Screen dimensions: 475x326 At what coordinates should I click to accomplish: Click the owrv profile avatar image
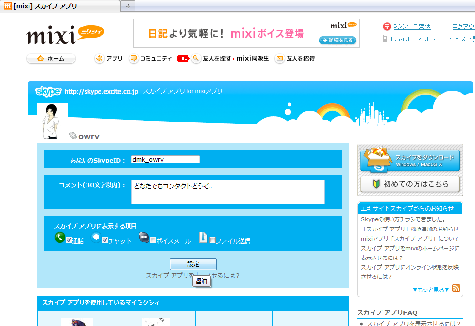(52, 121)
